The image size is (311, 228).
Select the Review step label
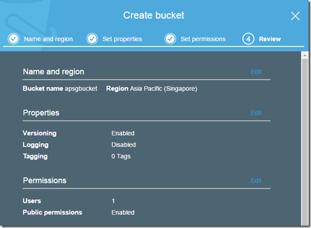coord(270,39)
